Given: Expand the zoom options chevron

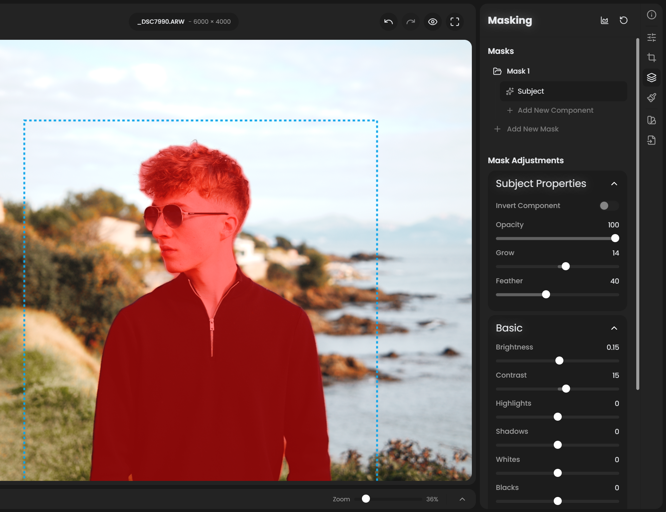Looking at the screenshot, I should 462,499.
